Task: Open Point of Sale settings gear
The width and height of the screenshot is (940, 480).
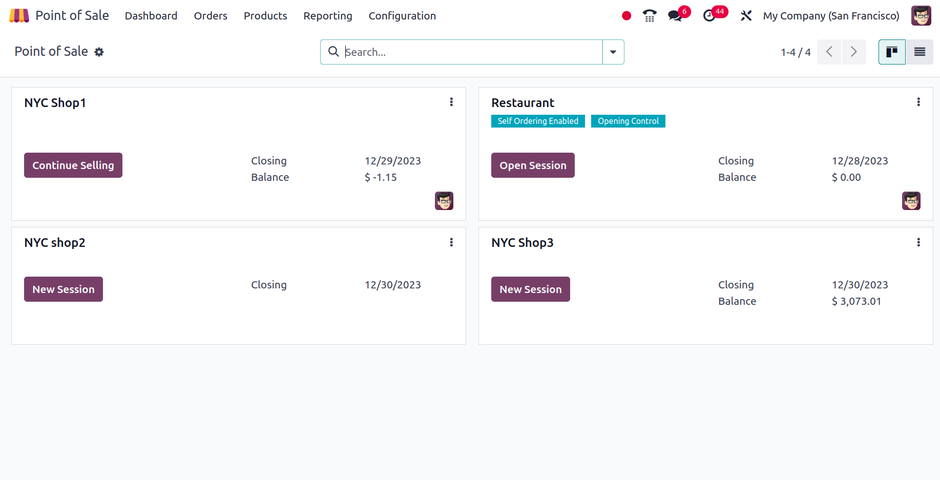Action: tap(99, 52)
